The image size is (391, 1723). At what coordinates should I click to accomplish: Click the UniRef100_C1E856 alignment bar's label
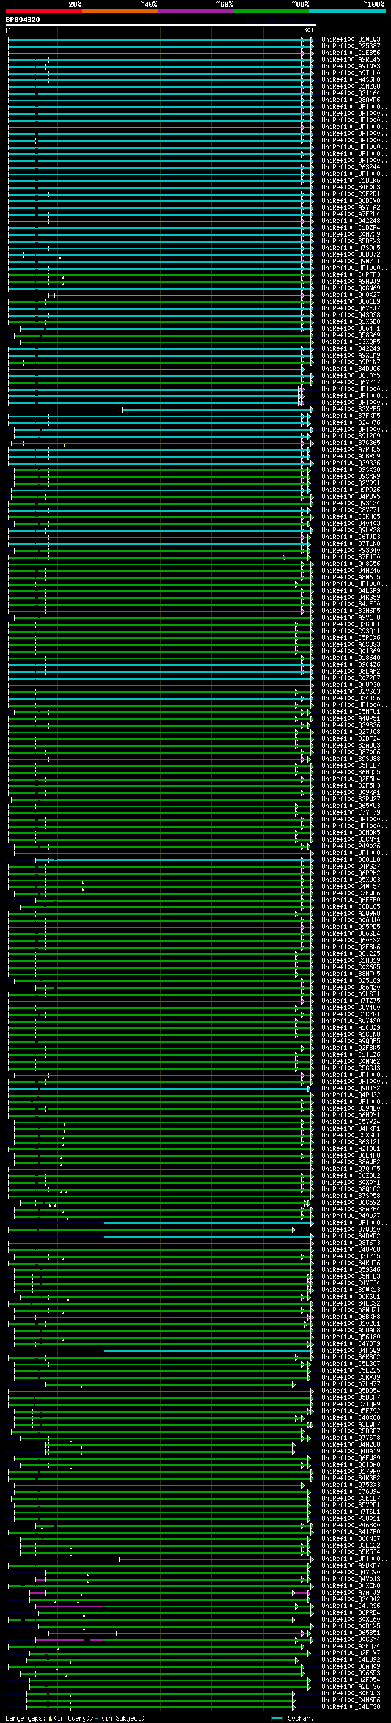(350, 53)
